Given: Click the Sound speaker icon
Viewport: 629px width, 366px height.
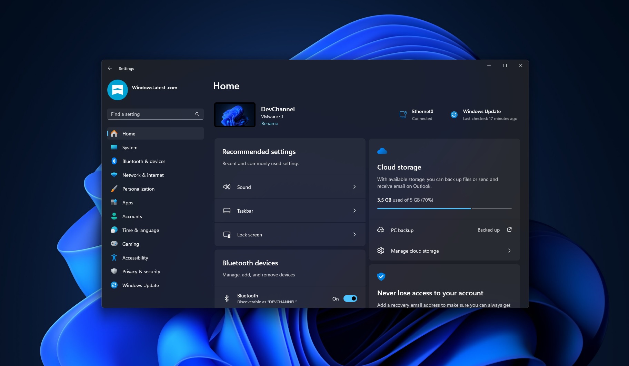Looking at the screenshot, I should click(227, 187).
